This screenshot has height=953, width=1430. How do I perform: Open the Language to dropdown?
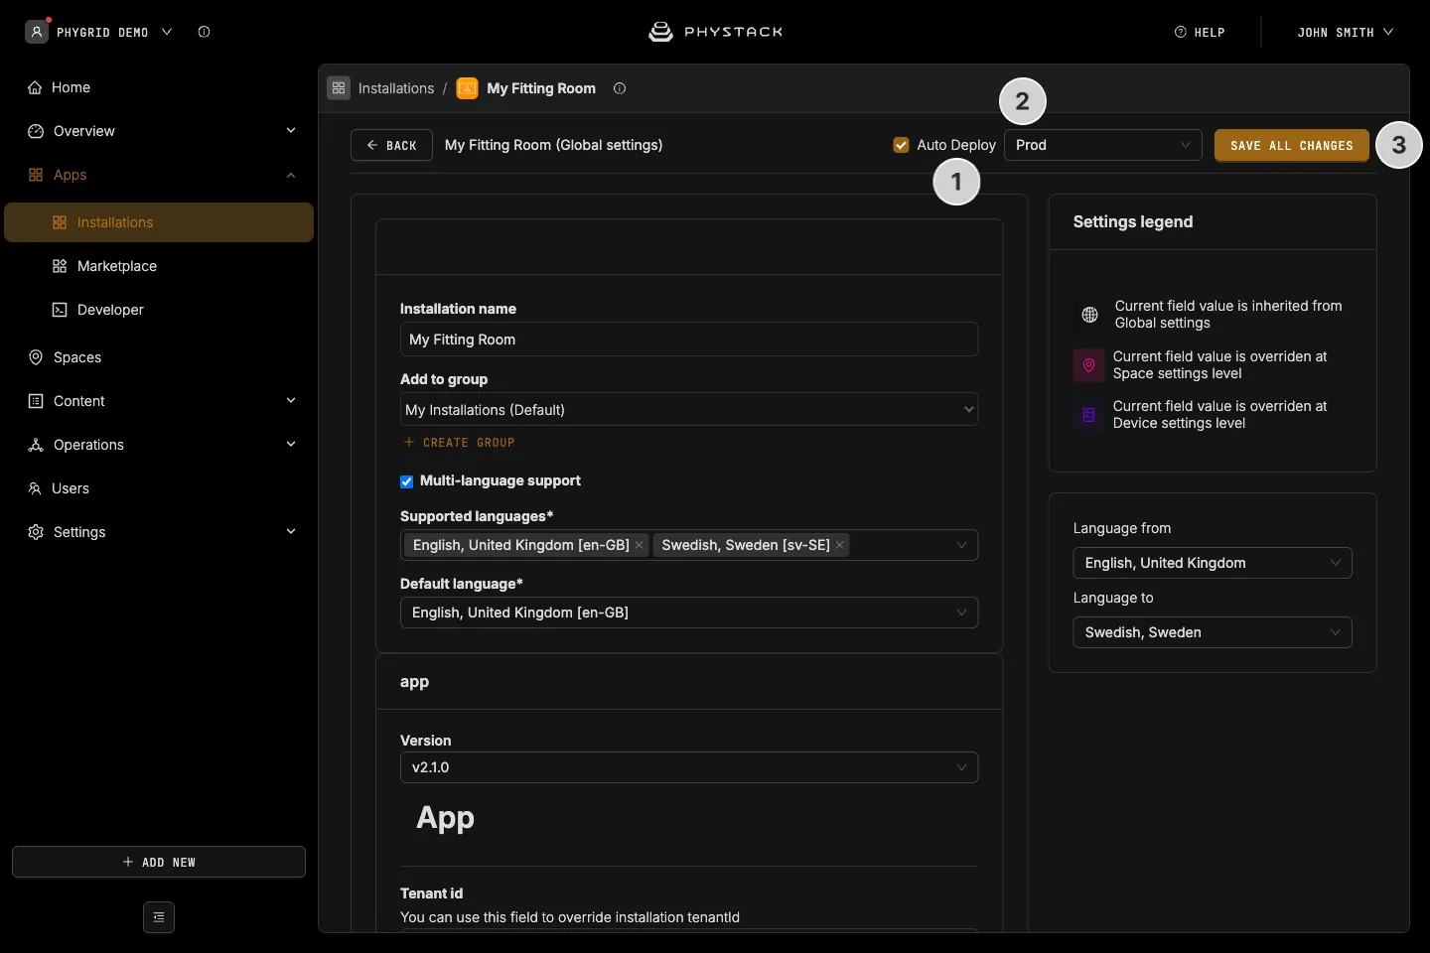click(x=1213, y=632)
